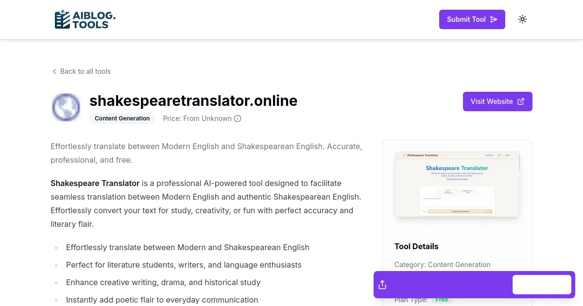The image size is (583, 306).
Task: Click the Shakespeare Translator screenshot preview
Action: pyautogui.click(x=457, y=185)
